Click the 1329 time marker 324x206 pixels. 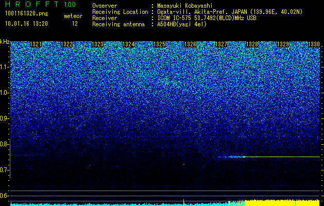(283, 44)
